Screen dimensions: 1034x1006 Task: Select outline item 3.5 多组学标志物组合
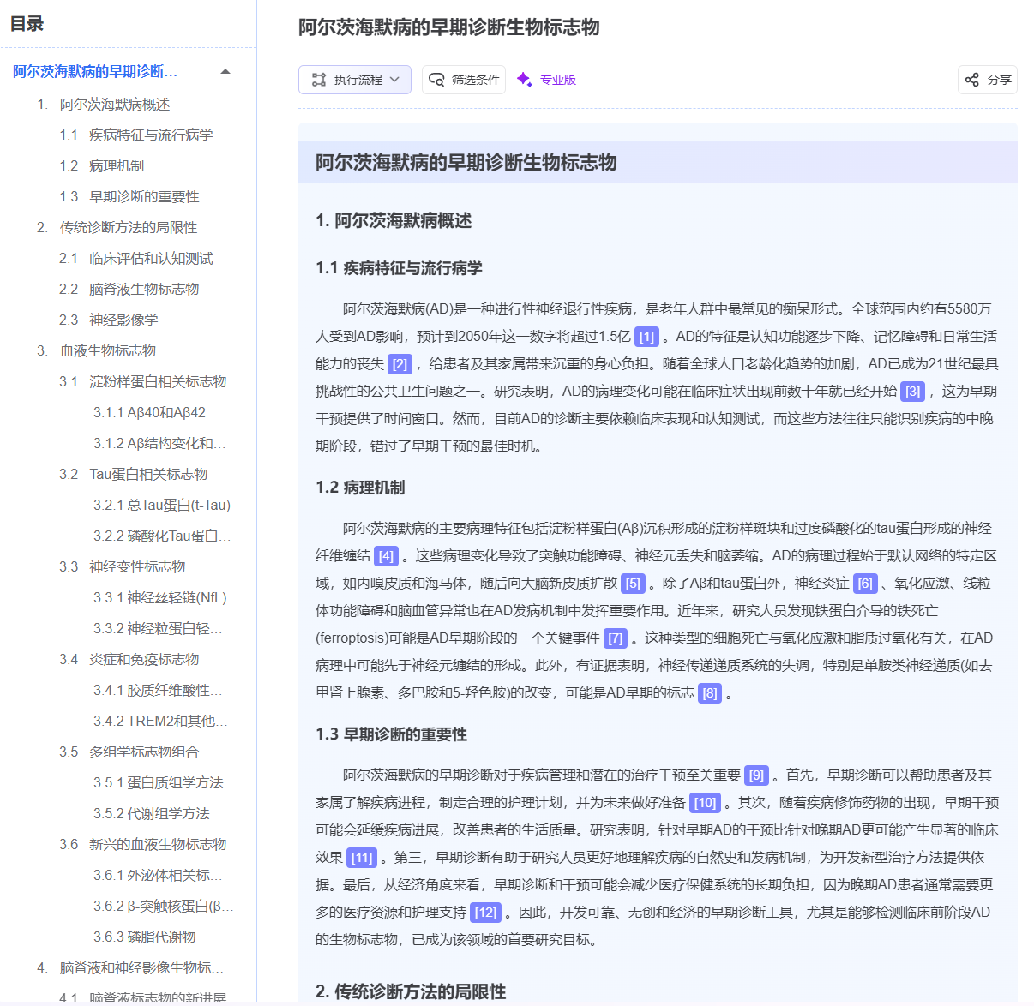pyautogui.click(x=129, y=752)
